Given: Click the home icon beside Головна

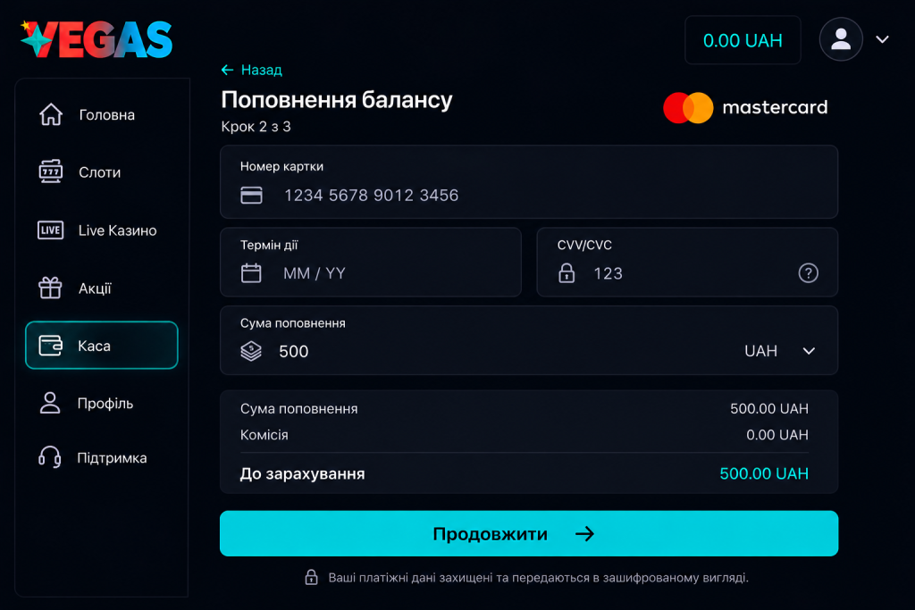Looking at the screenshot, I should (51, 114).
